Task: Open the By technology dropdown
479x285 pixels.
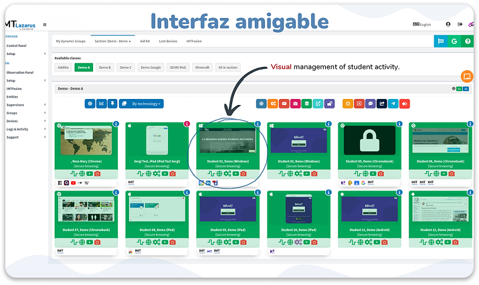Action: click(x=143, y=104)
